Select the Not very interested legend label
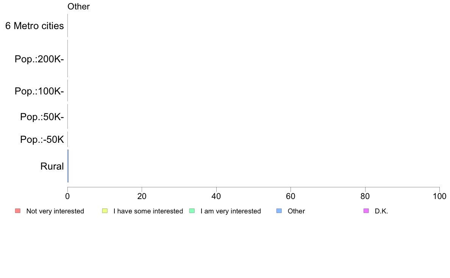This screenshot has width=450, height=278. tap(55, 211)
